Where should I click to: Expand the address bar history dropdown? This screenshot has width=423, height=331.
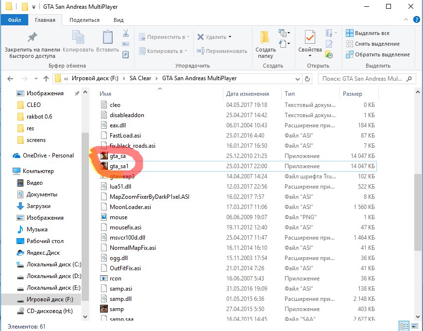[298, 79]
